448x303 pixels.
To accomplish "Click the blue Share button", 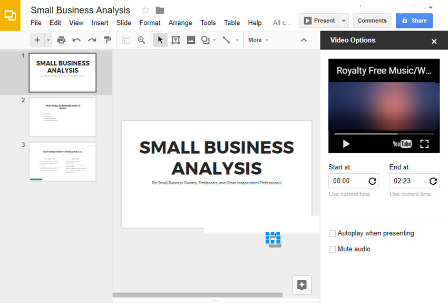I will 414,21.
